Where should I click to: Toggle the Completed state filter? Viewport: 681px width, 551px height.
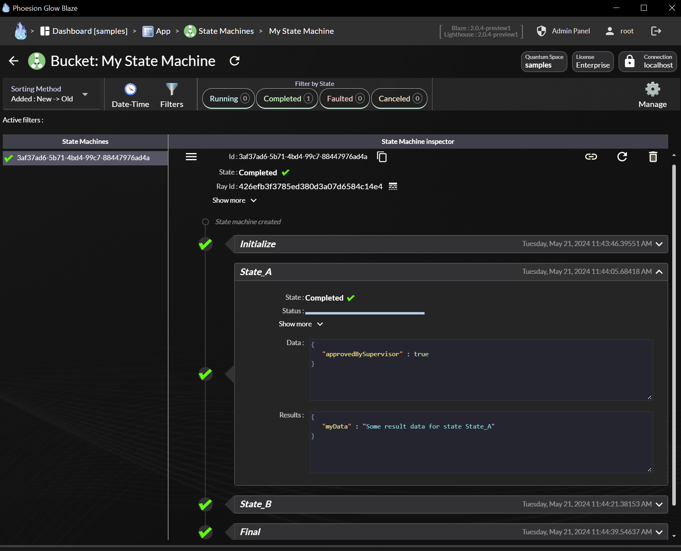coord(287,99)
